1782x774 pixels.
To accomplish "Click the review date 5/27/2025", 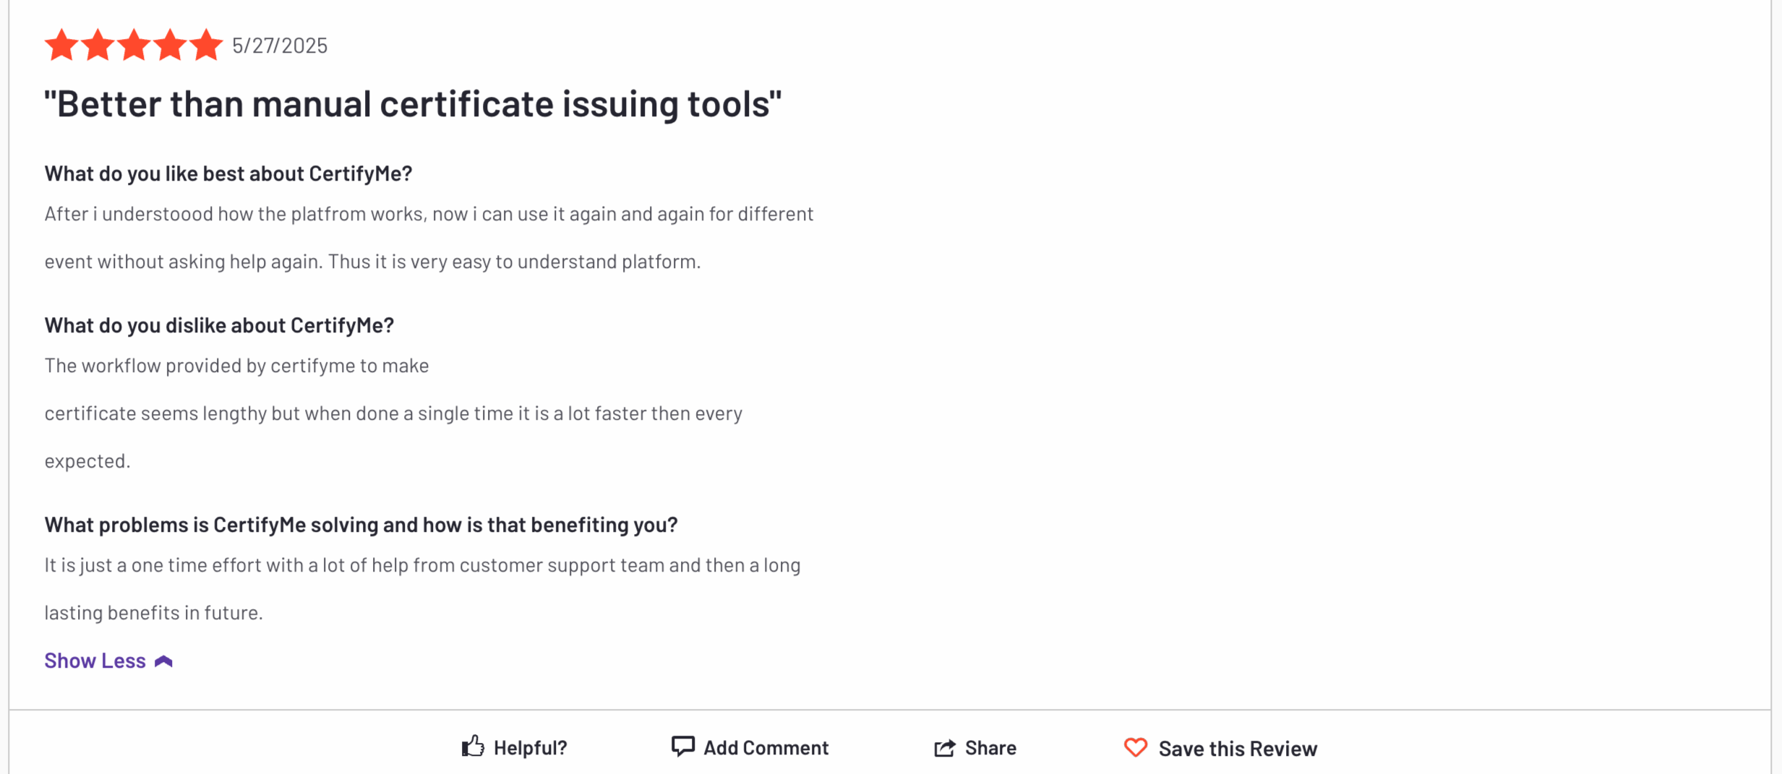I will (x=279, y=46).
